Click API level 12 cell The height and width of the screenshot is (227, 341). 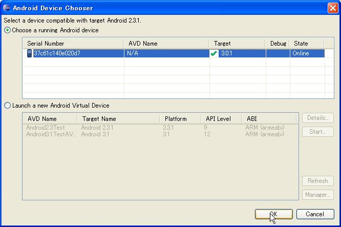[207, 134]
